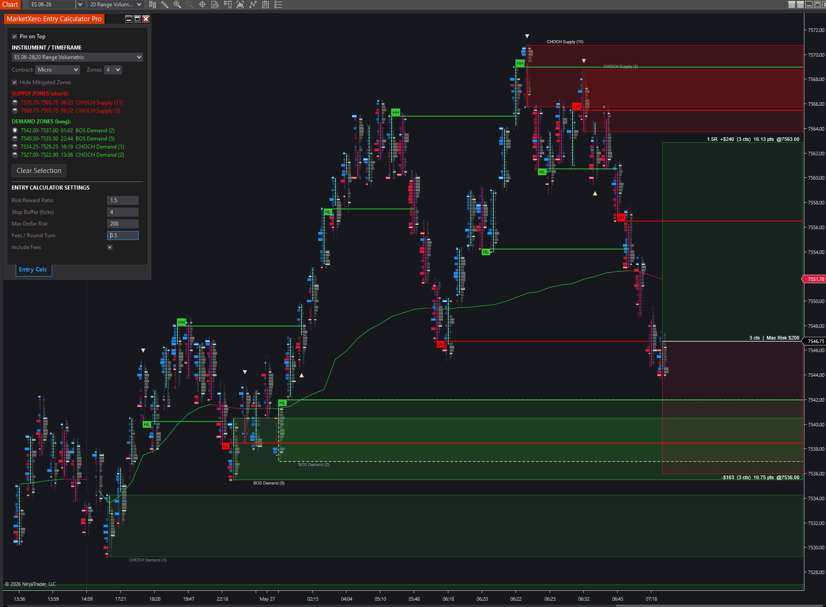Click the second link-window icon top right
This screenshot has height=607, width=826.
tap(800, 5)
